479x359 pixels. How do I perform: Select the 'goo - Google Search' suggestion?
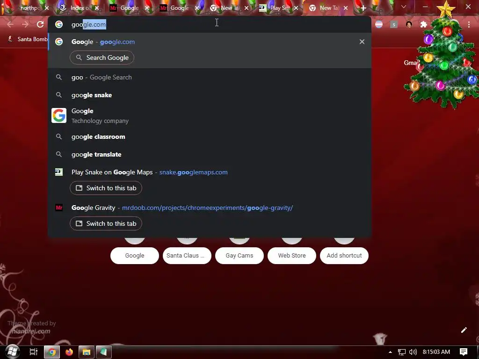pos(209,77)
